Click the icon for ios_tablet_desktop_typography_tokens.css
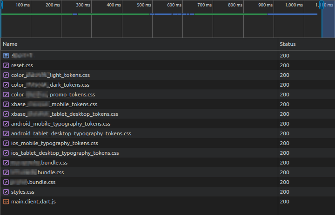The image size is (335, 215). coord(6,153)
